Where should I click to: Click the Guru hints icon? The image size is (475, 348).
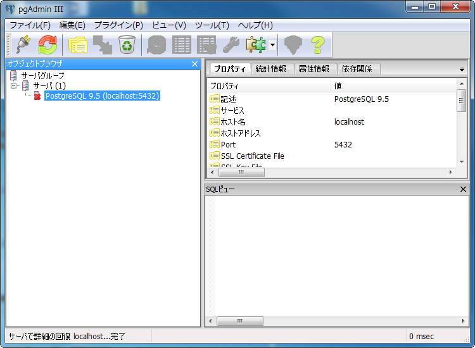[x=293, y=45]
